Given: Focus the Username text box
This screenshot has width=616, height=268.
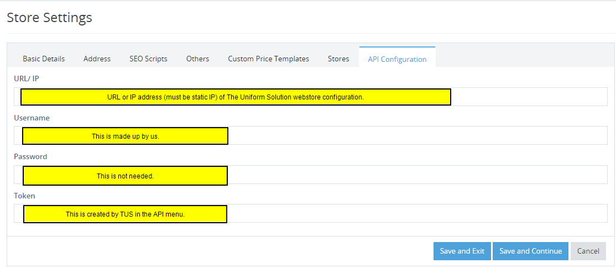Looking at the screenshot, I should point(310,135).
